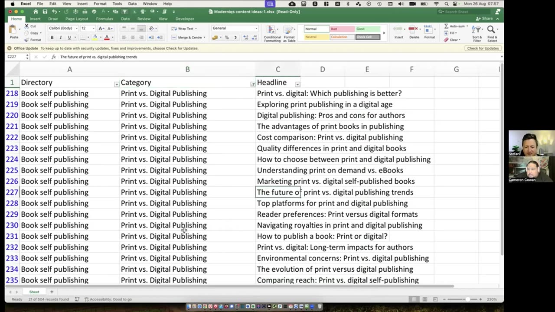Open Category column filter dropdown

[253, 84]
